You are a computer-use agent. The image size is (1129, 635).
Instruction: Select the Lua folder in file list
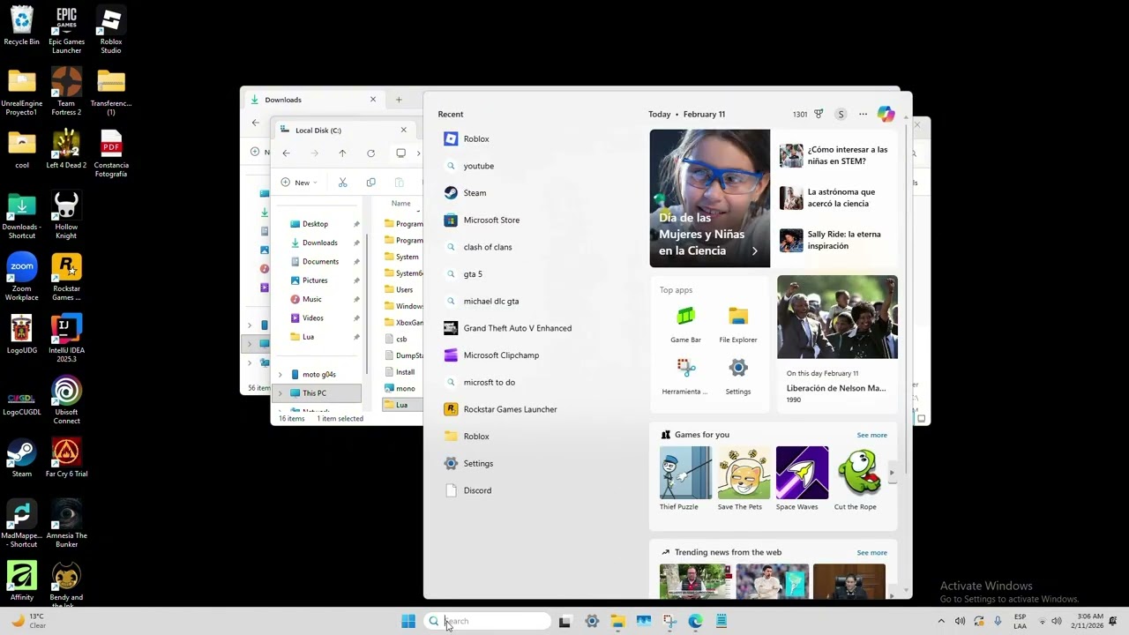click(401, 405)
